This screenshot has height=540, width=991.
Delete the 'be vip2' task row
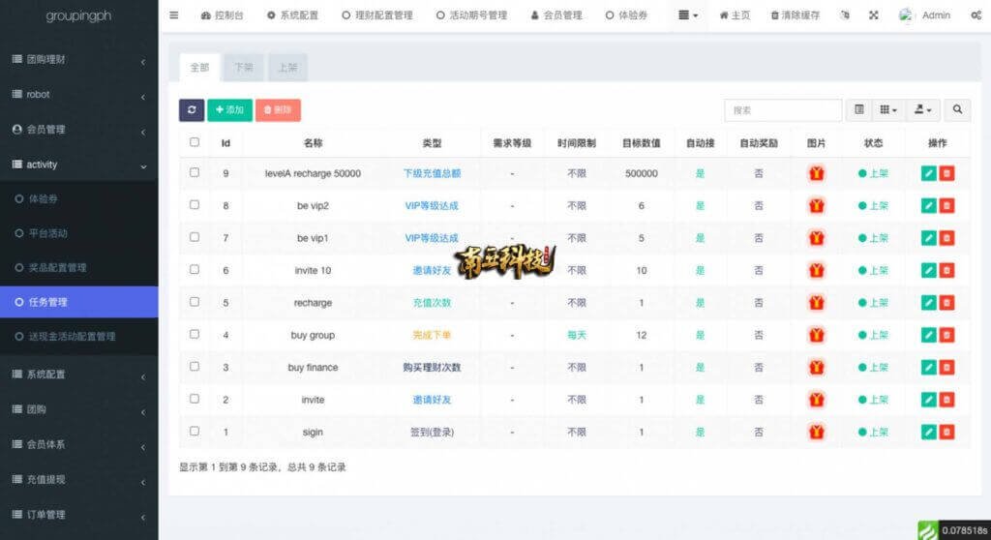(946, 206)
